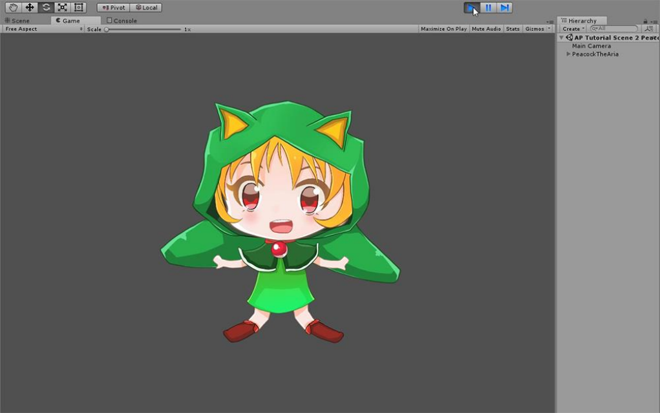Viewport: 660px width, 413px height.
Task: Select the Scale tool
Action: [x=62, y=8]
